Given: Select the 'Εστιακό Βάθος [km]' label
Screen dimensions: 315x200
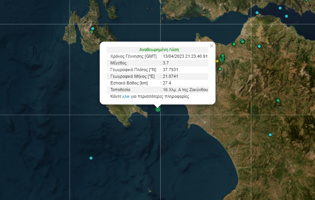Looking at the screenshot, I should tap(129, 83).
